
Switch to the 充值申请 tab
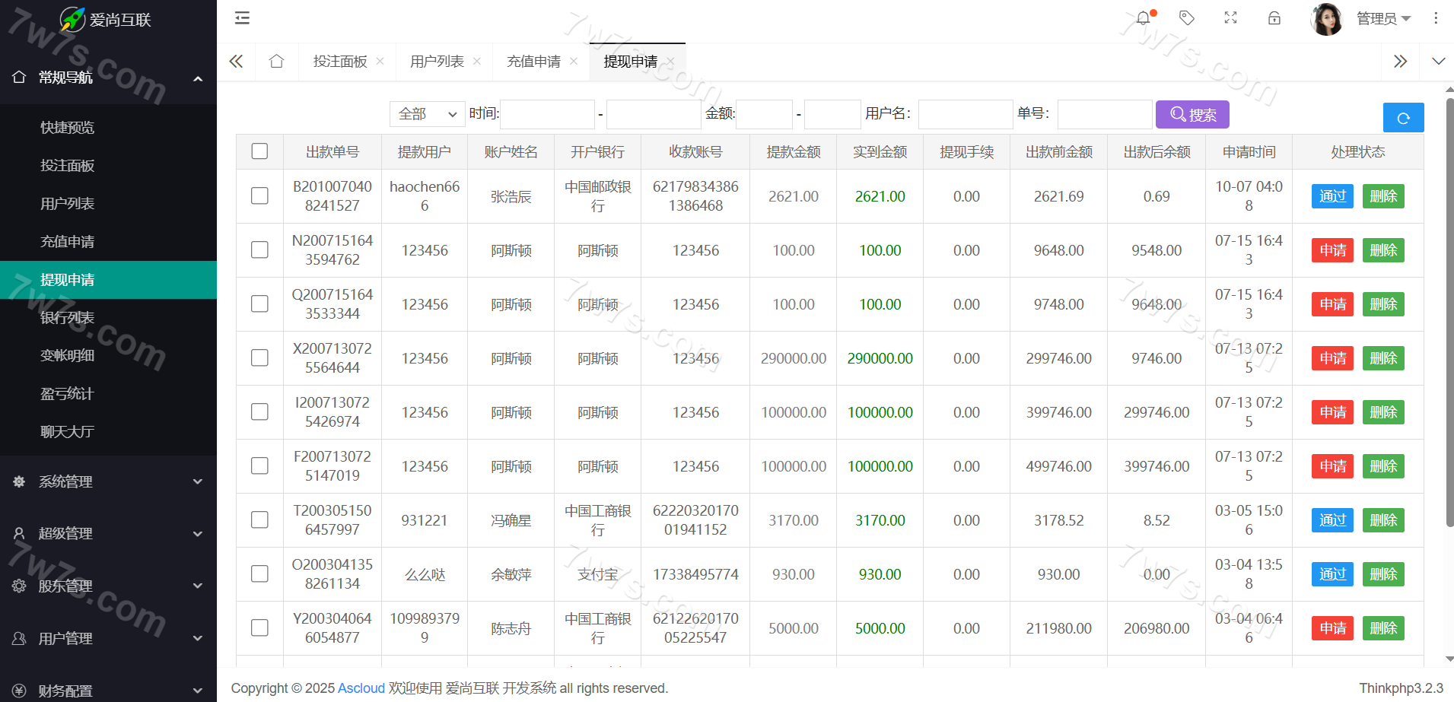coord(533,62)
